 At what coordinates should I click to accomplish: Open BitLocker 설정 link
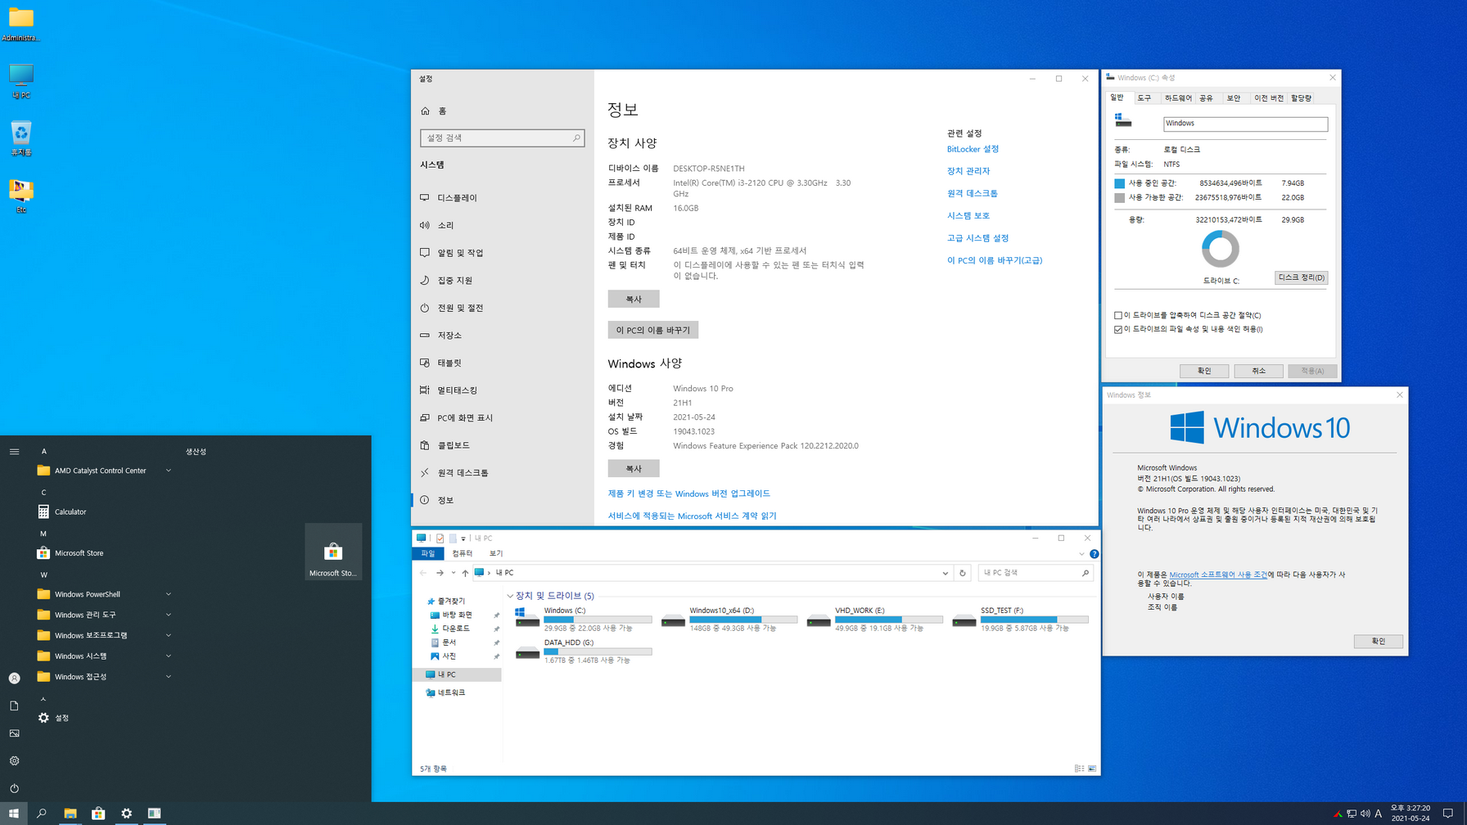[x=973, y=149]
